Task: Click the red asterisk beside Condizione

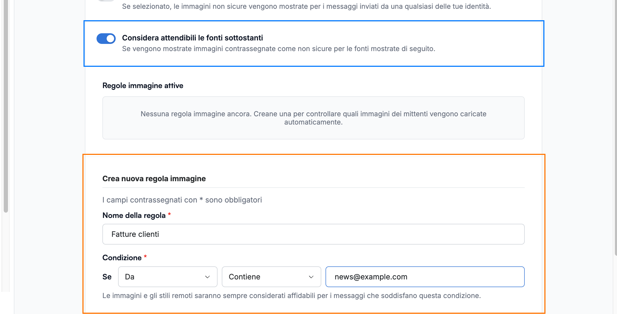Action: [145, 257]
